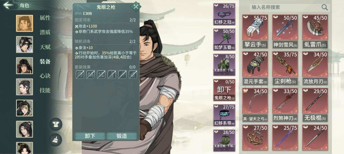
Task: Switch to the 技能 tab
Action: point(45,90)
